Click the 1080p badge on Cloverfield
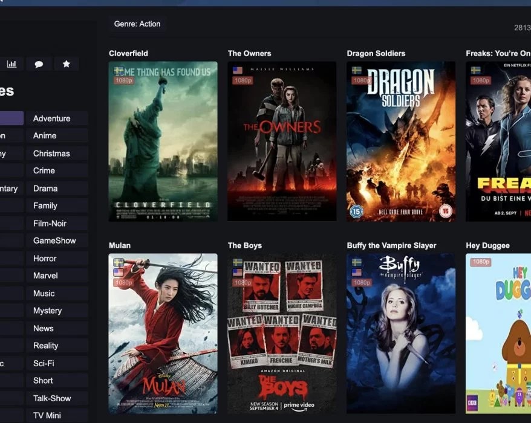531x423 pixels. (x=123, y=80)
